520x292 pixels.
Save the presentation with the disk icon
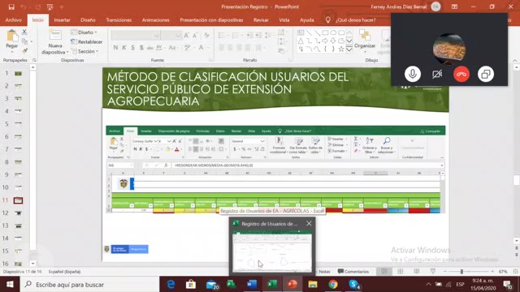pos(11,6)
